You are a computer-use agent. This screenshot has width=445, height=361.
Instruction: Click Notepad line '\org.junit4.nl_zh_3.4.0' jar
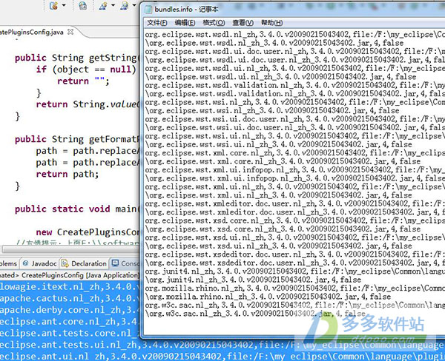253,280
